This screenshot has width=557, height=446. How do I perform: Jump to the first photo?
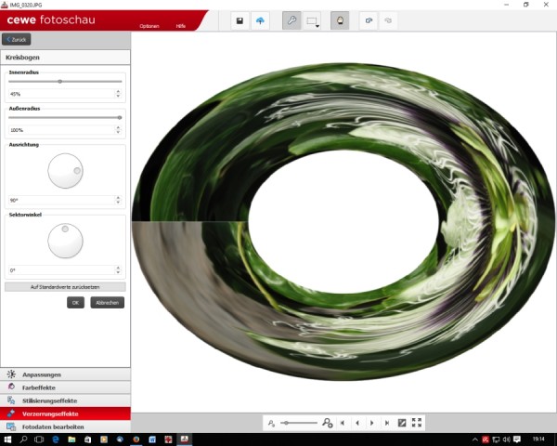pyautogui.click(x=342, y=423)
